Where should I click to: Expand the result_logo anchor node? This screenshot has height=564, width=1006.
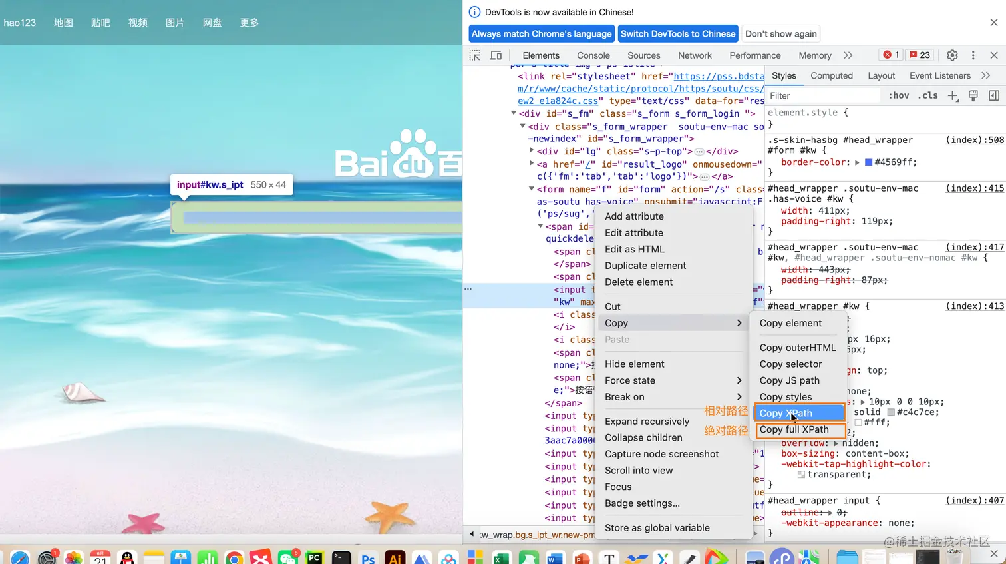[531, 164]
